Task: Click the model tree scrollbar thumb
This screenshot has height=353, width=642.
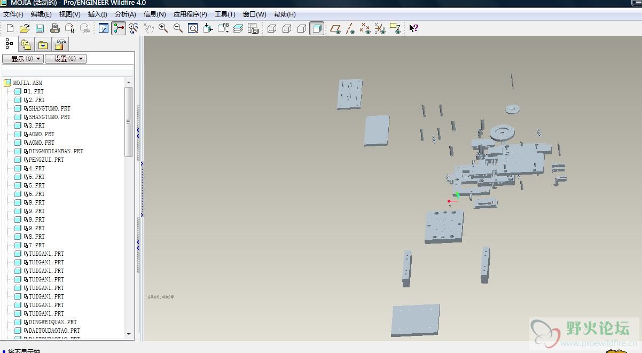Action: tap(128, 122)
